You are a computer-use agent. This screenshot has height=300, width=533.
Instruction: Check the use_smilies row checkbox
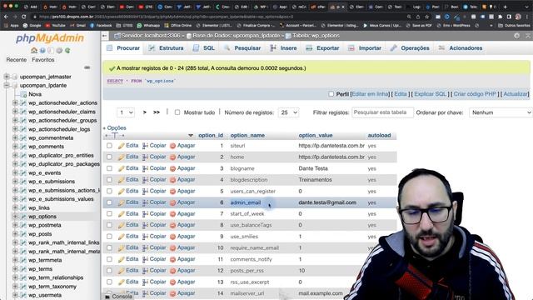[109, 237]
